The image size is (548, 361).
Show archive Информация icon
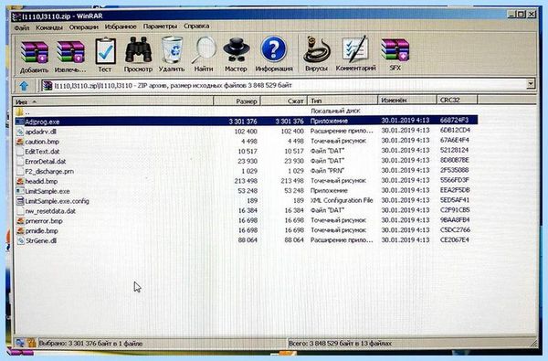coord(273,49)
